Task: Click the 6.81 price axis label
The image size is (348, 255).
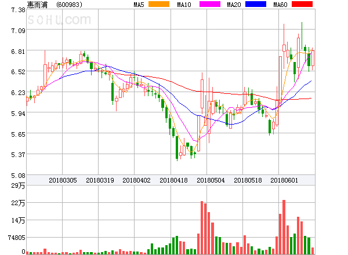Action: [18, 52]
